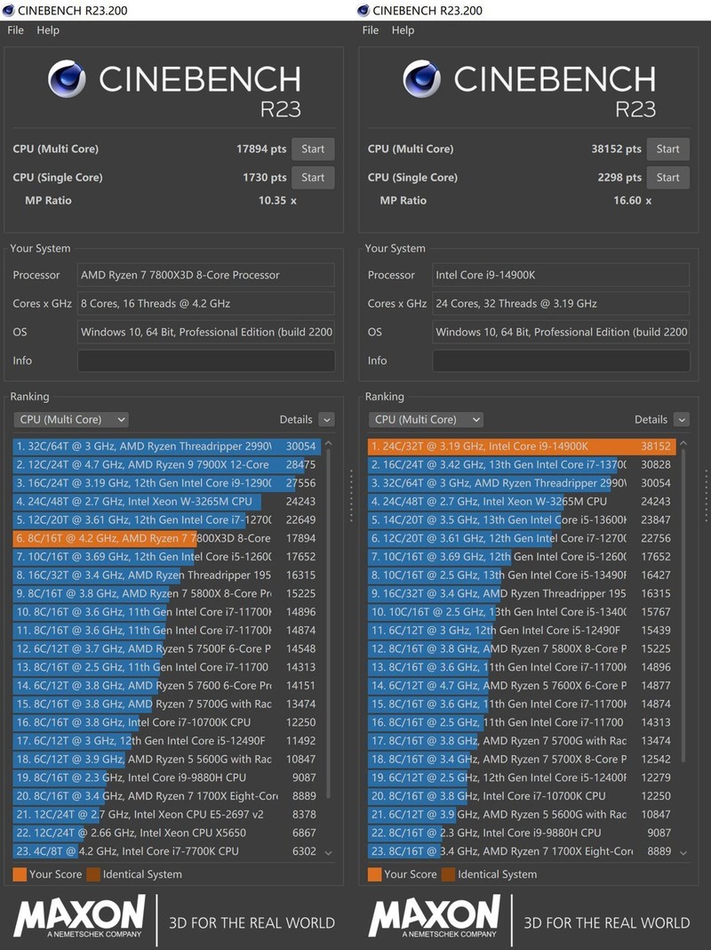Click the Info input field in the left window

(205, 360)
